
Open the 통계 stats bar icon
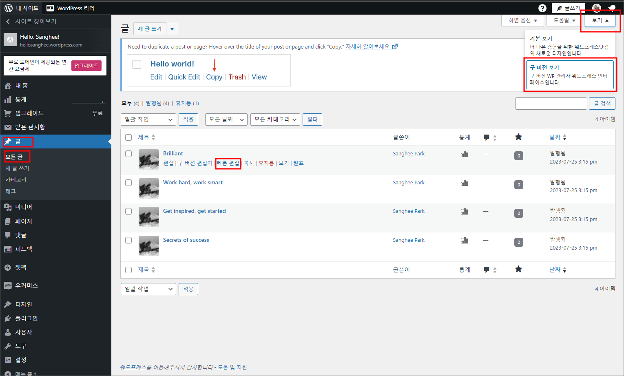coord(8,100)
